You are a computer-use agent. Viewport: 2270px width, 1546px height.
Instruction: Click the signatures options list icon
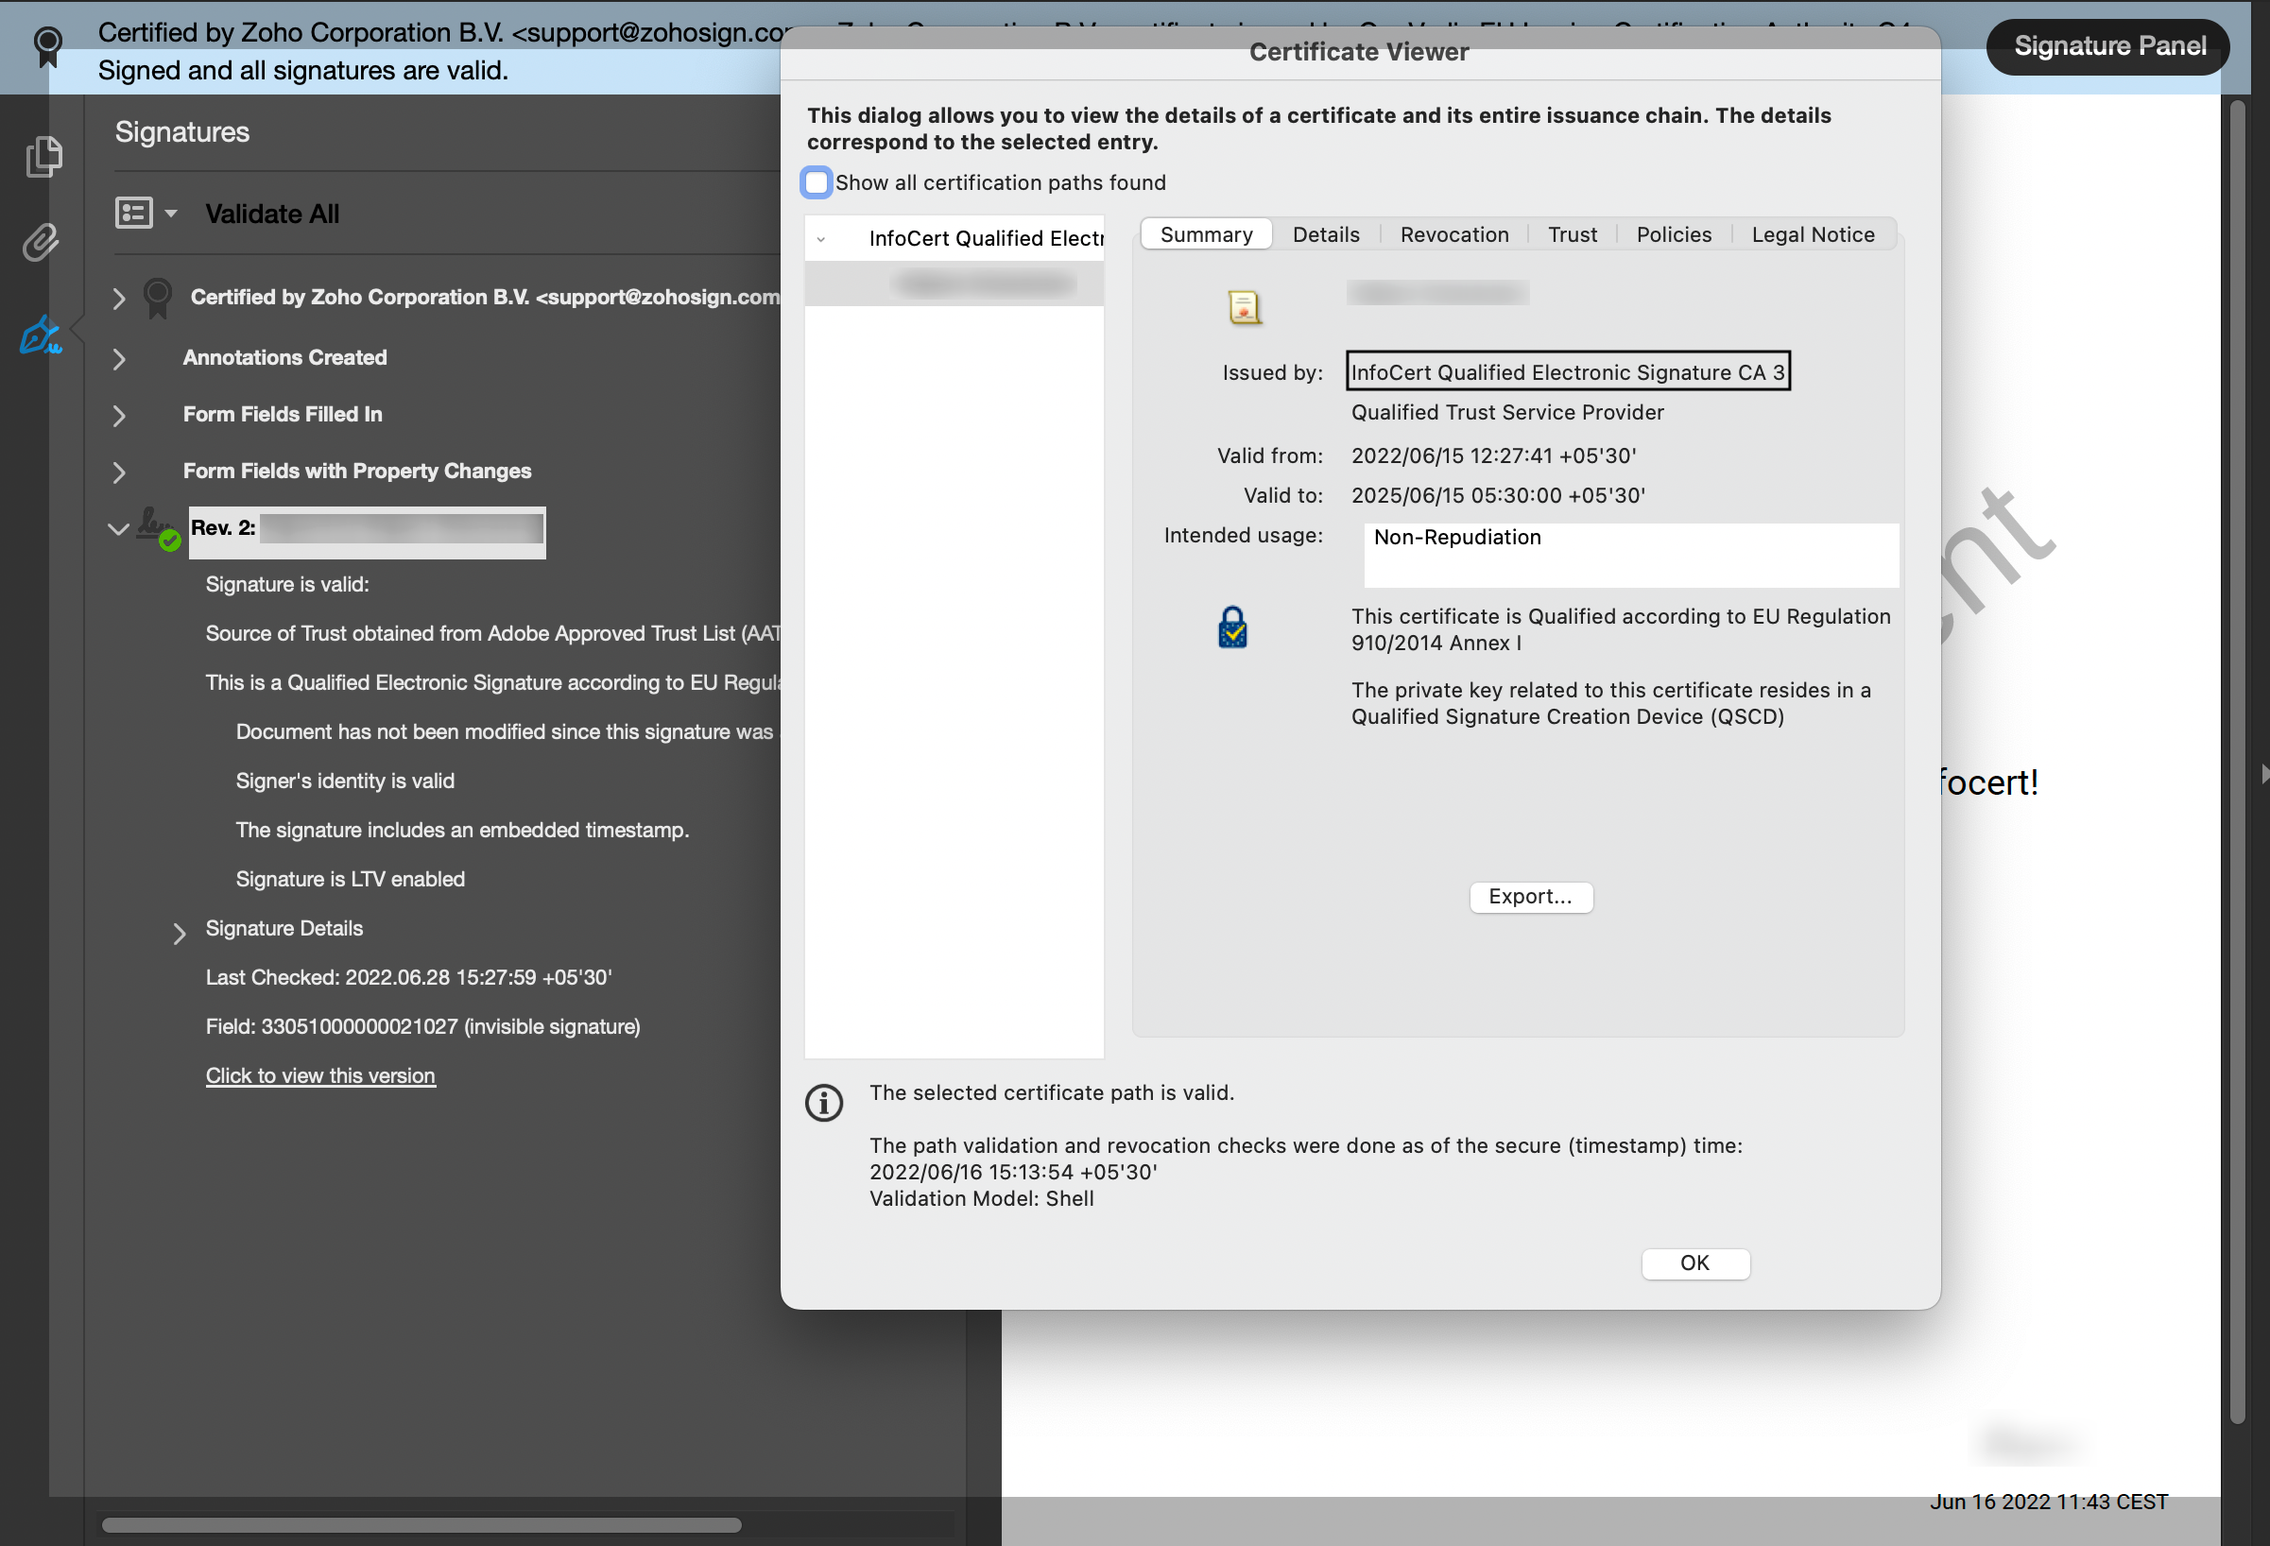coord(134,213)
